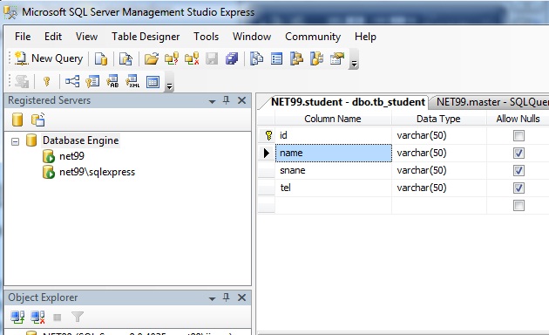Click the SQL Server Compact query icon
Viewport: 549px width, 335px height.
pos(125,58)
